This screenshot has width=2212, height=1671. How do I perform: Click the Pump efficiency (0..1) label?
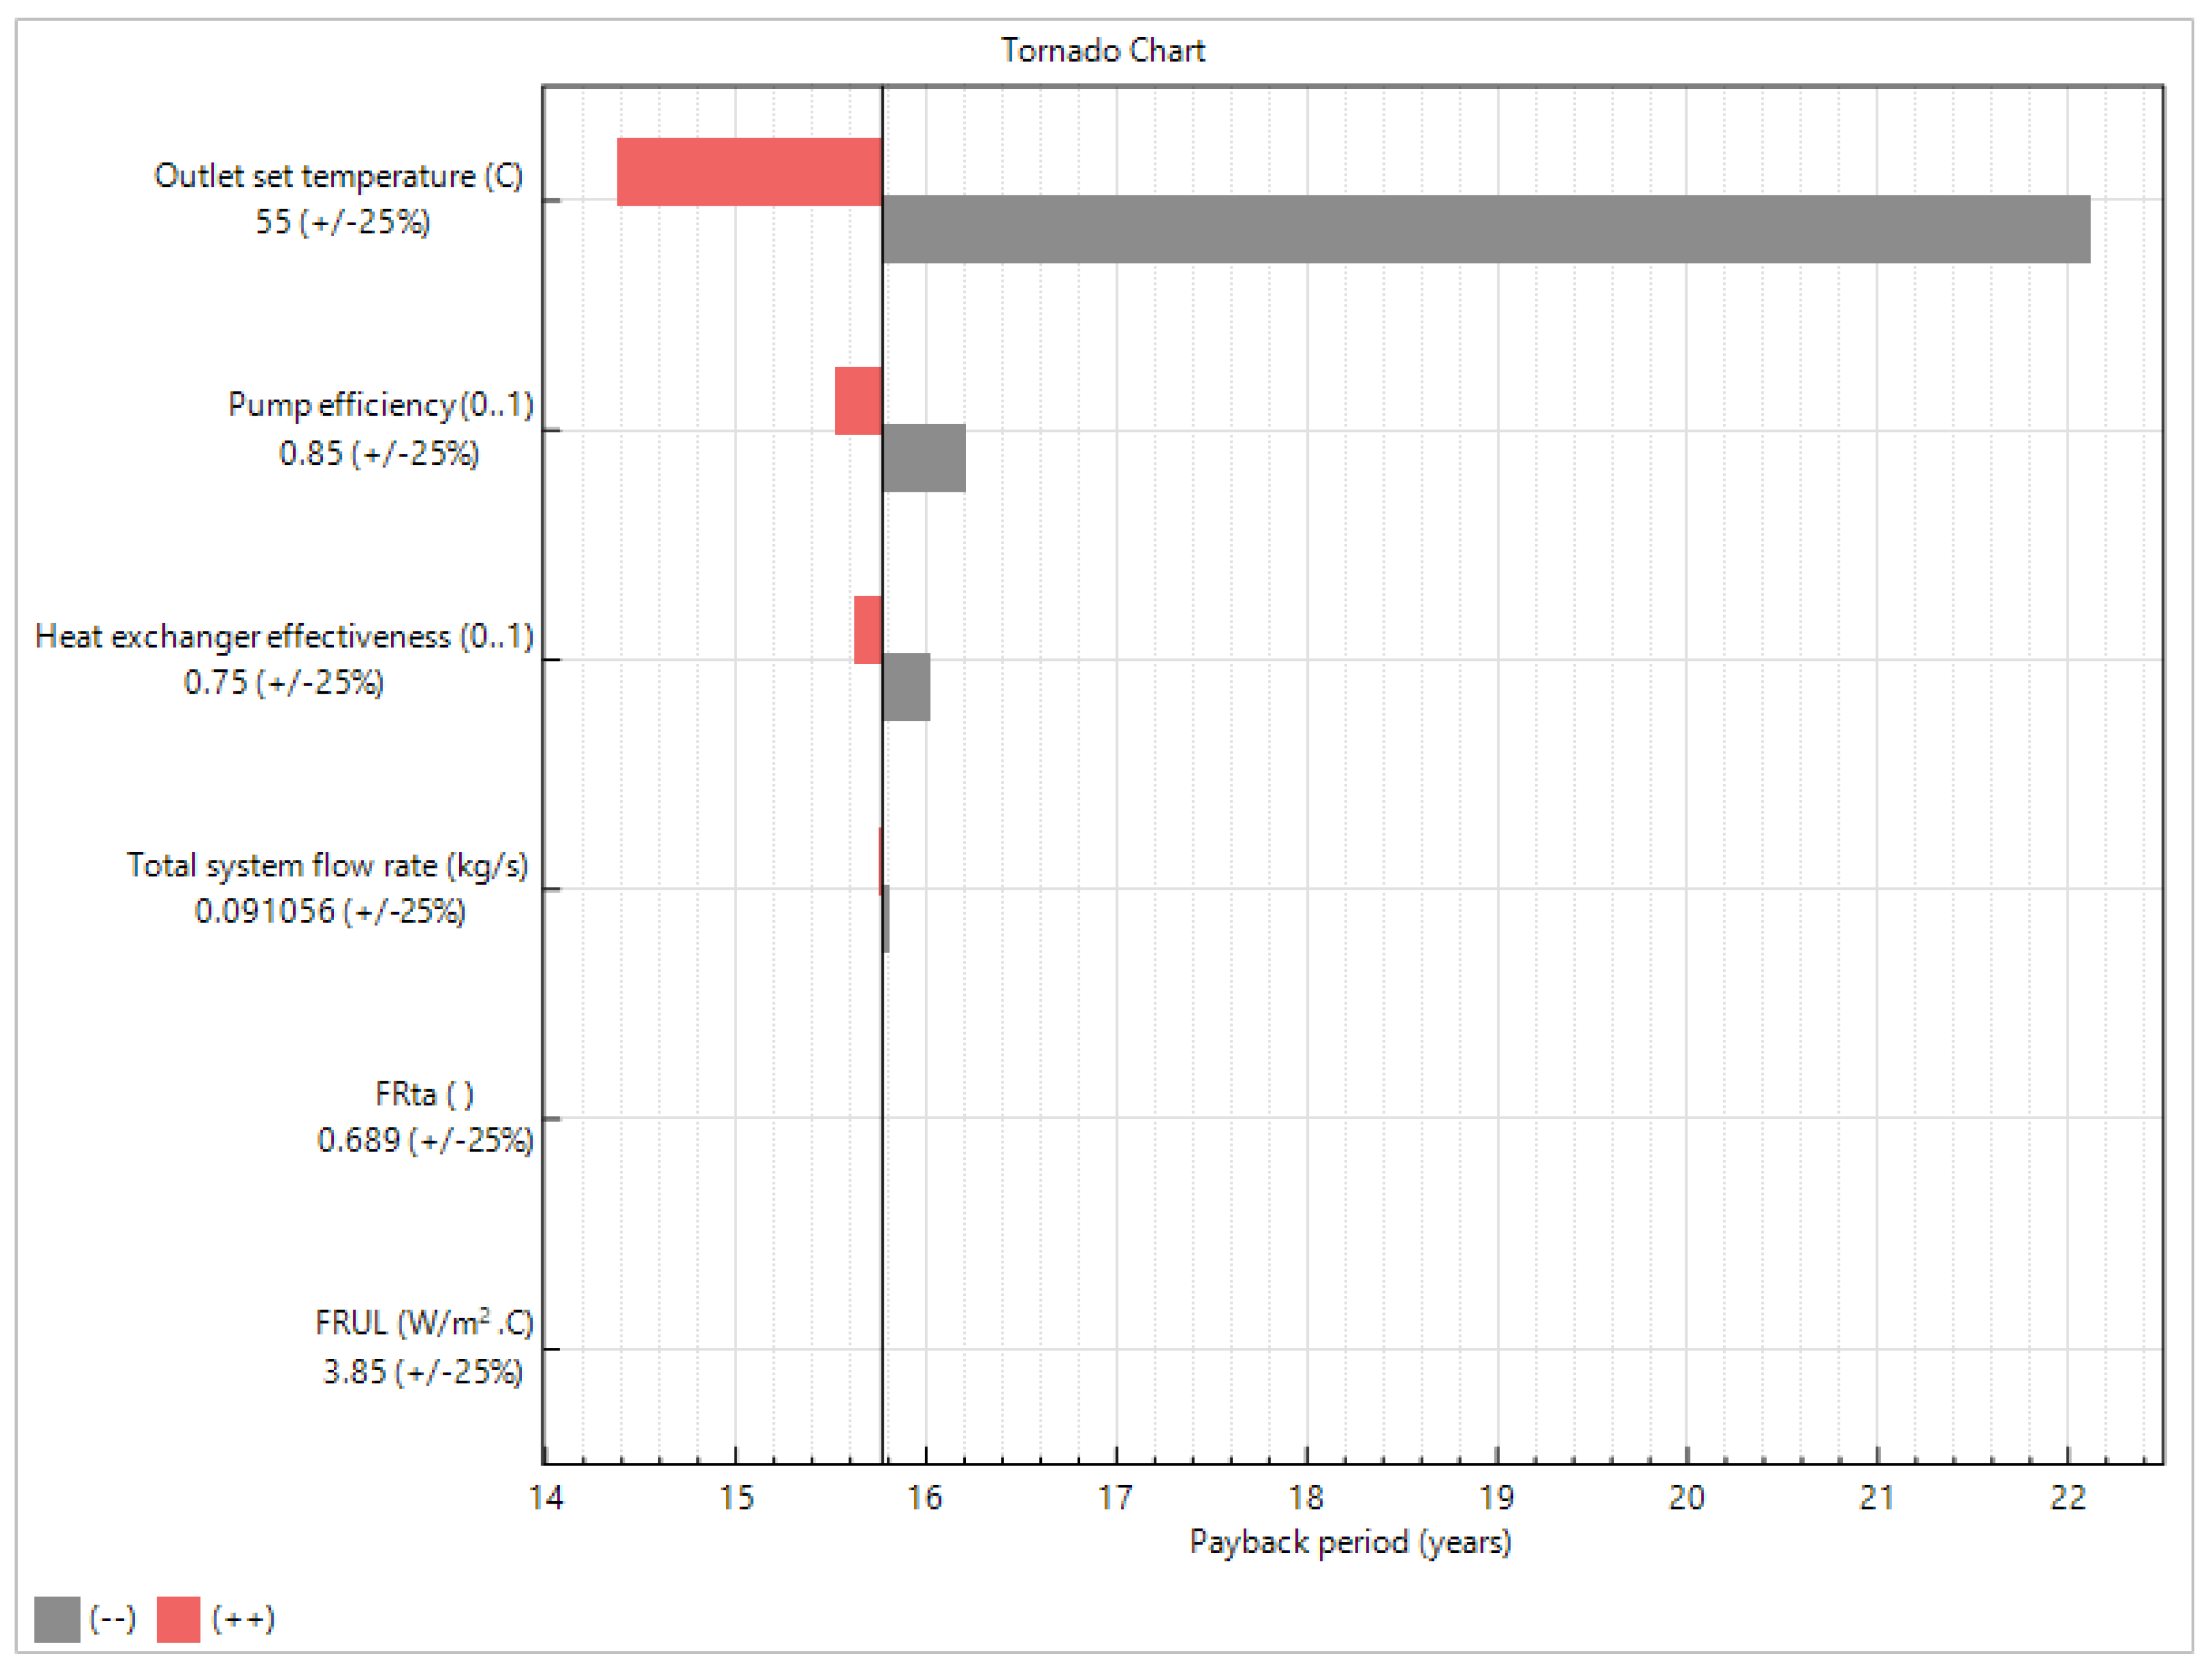click(x=380, y=405)
